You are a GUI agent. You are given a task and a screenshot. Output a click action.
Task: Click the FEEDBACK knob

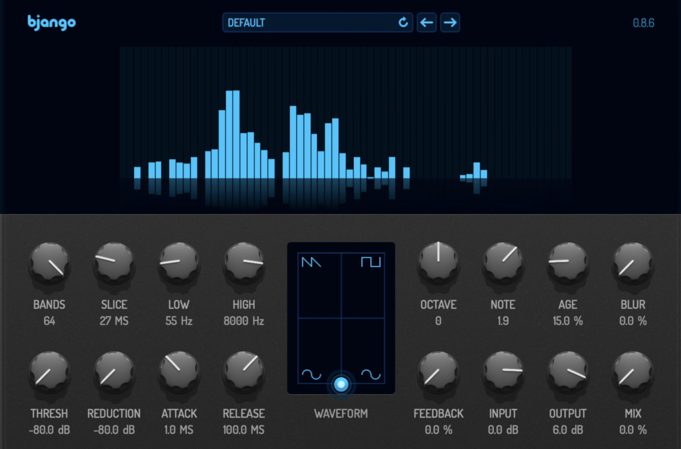click(438, 372)
